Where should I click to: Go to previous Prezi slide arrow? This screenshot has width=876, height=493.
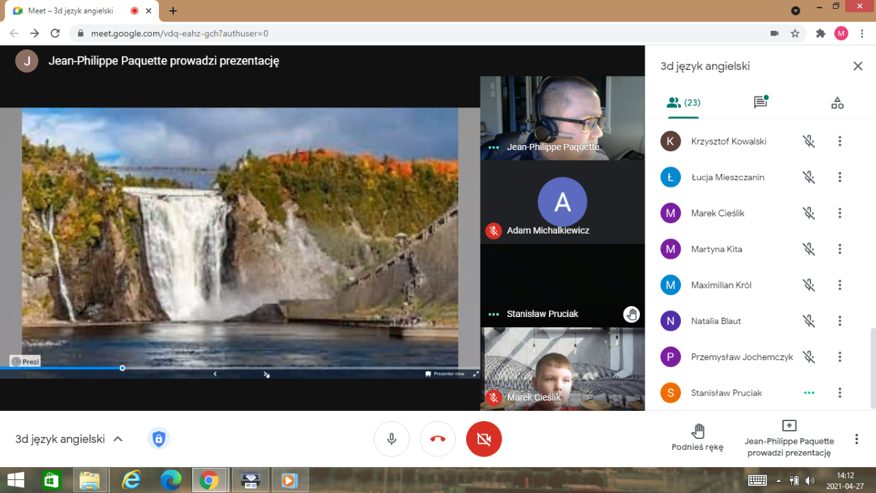[215, 374]
